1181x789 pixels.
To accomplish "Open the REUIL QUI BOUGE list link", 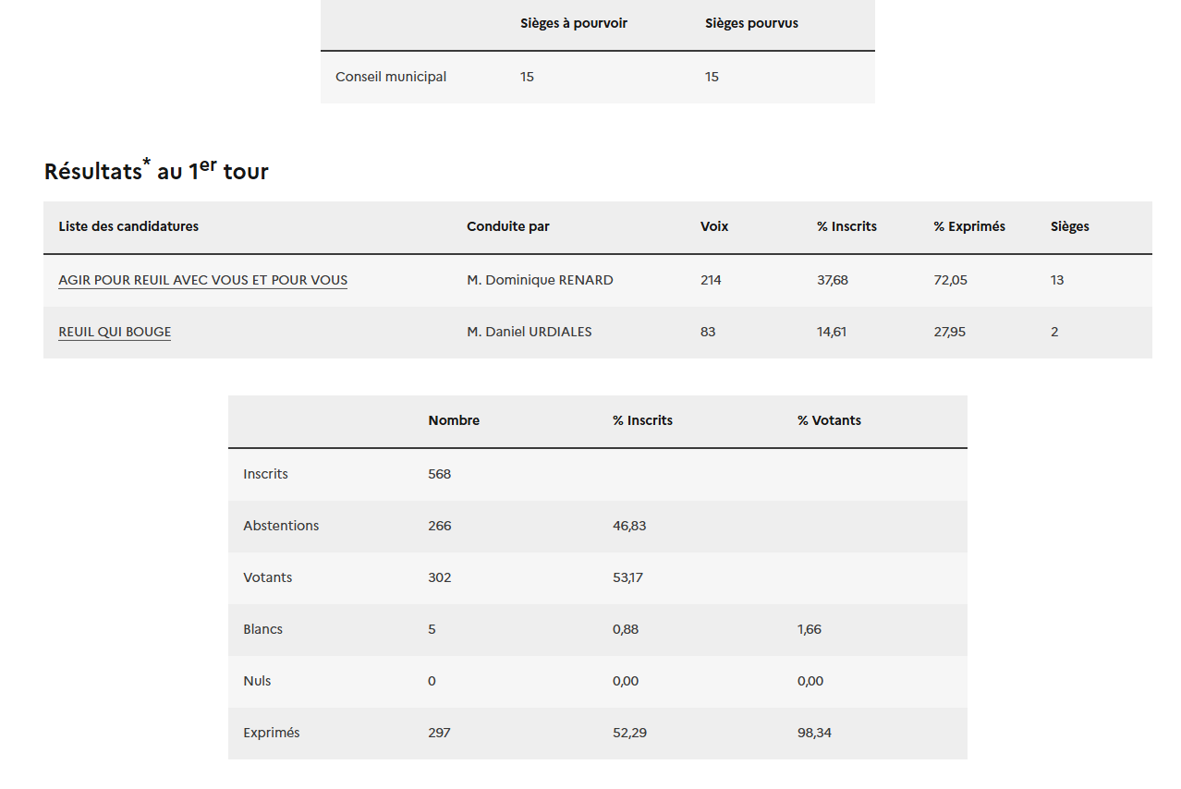I will (115, 332).
